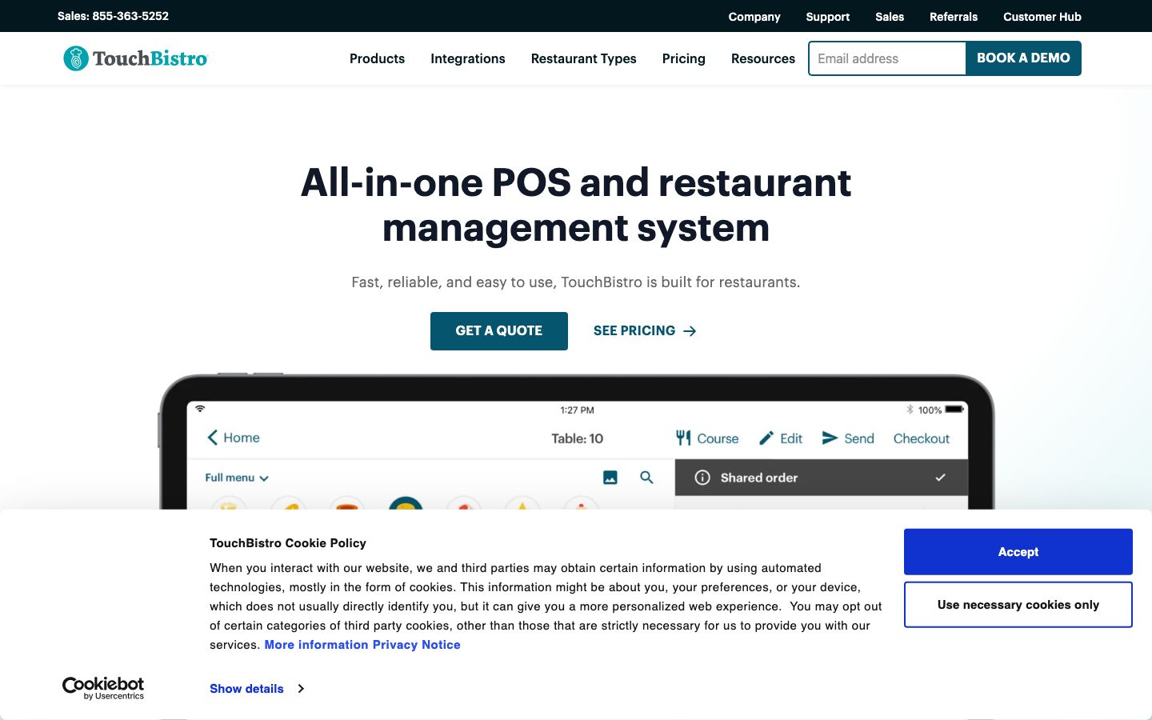
Task: Visit the Customer Hub
Action: click(x=1042, y=17)
